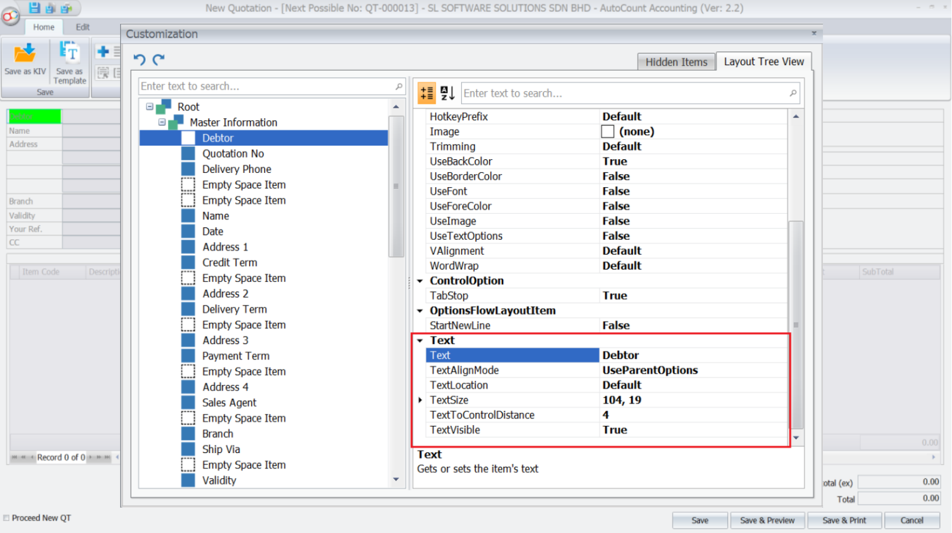Select the Ship Via tree item
The height and width of the screenshot is (533, 952).
pos(221,449)
